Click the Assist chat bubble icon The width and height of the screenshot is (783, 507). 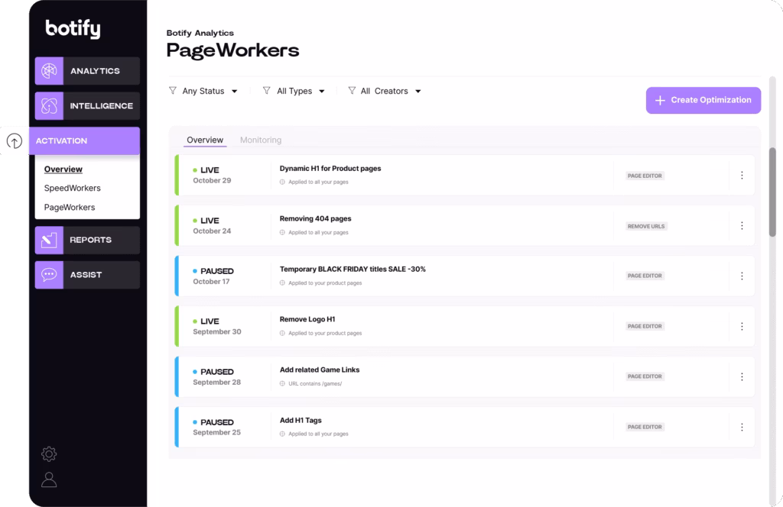(49, 275)
